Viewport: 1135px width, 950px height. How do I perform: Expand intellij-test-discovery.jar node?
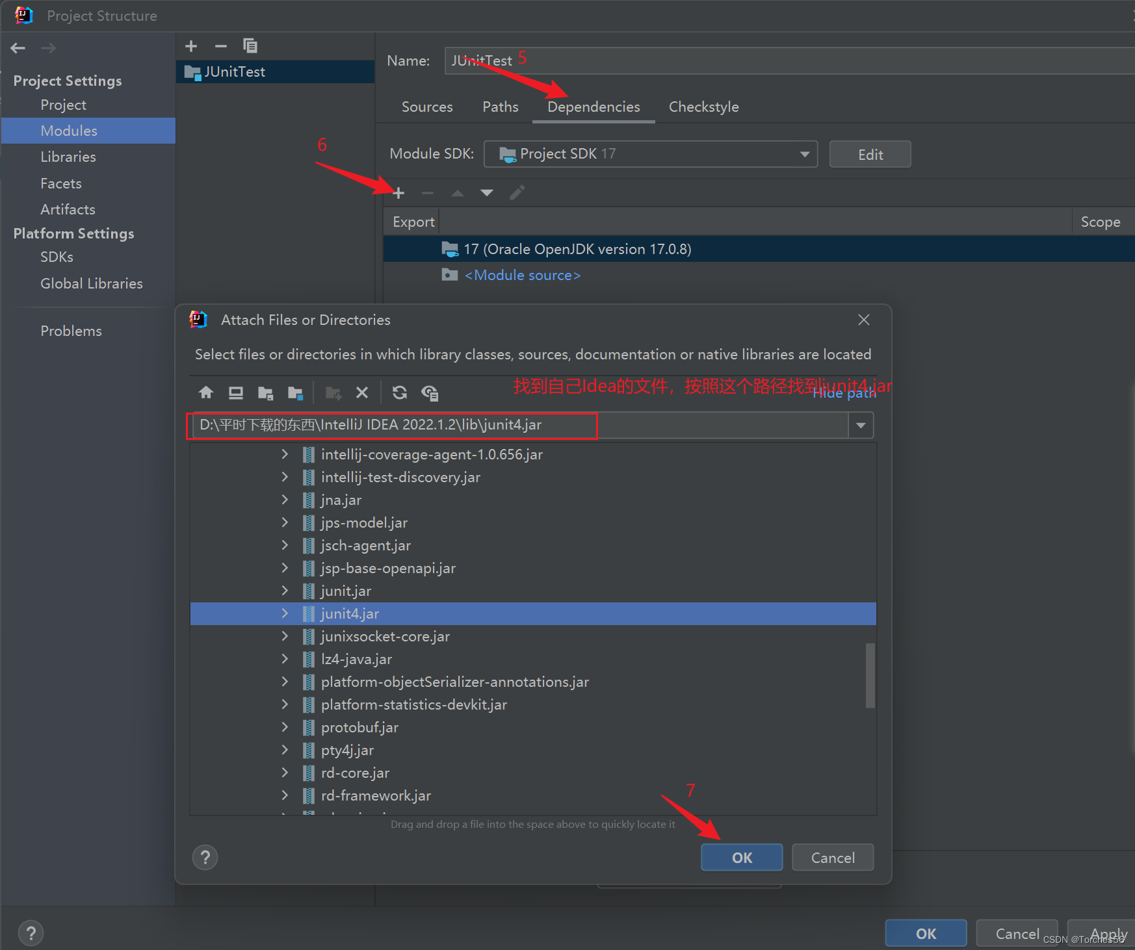[x=285, y=477]
